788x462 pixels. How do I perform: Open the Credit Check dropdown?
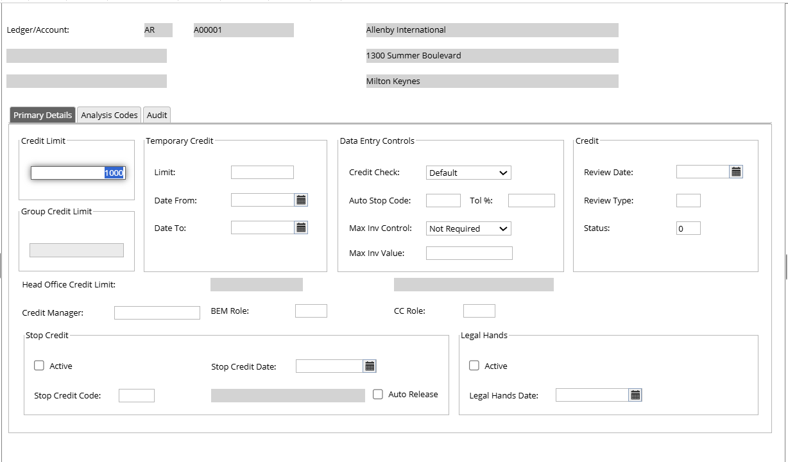point(468,173)
